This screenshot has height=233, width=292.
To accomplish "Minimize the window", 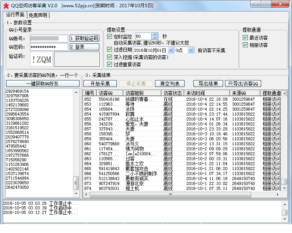I will click(x=256, y=4).
